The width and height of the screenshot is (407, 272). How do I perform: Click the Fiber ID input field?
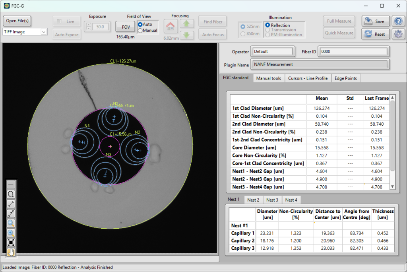354,51
